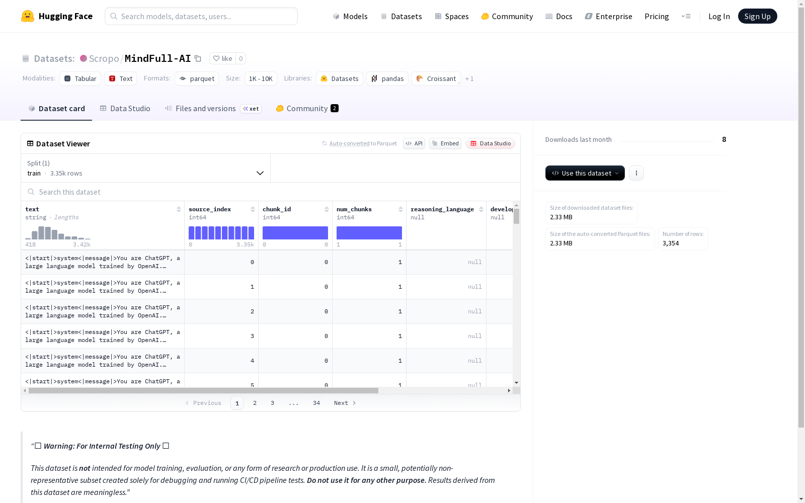Image resolution: width=805 pixels, height=503 pixels.
Task: Expand the +1 more libraries
Action: [x=469, y=78]
